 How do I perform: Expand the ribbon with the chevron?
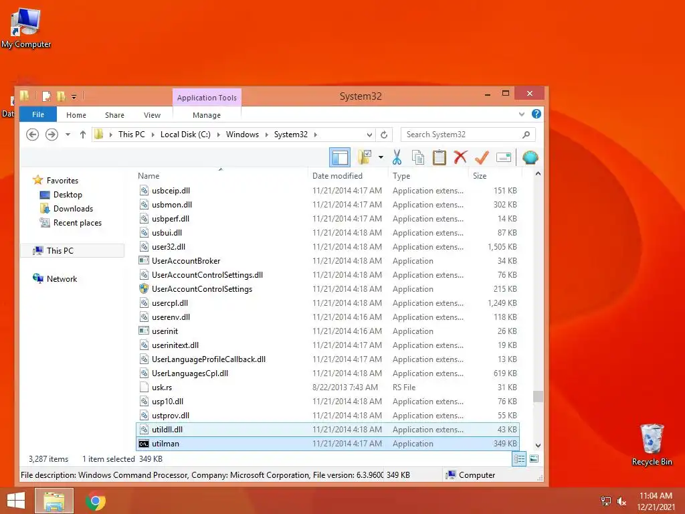pyautogui.click(x=521, y=114)
